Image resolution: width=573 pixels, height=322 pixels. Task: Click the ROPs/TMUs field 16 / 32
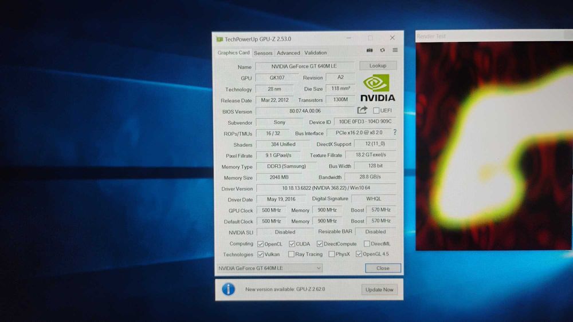pos(273,133)
